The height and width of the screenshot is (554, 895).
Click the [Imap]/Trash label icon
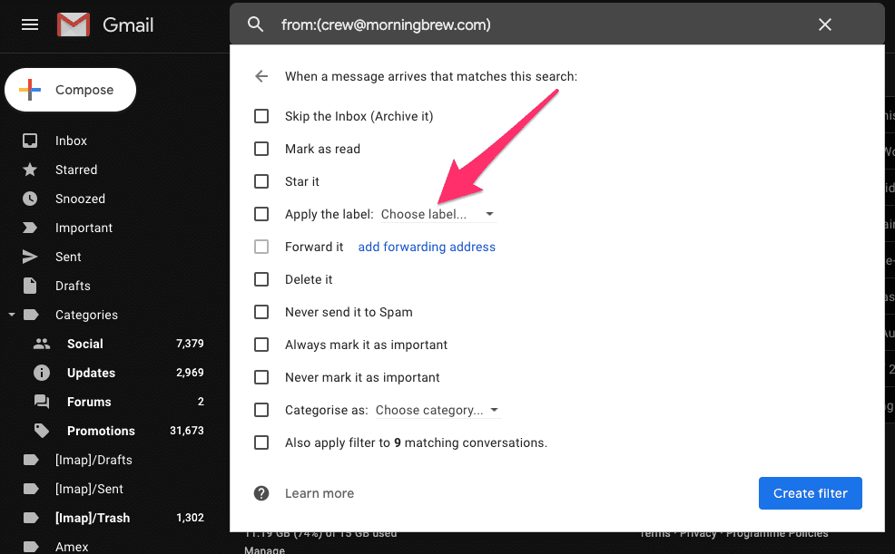pyautogui.click(x=31, y=518)
